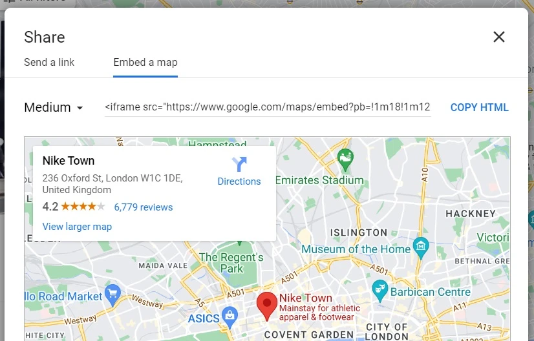Click the dropdown arrow beside Medium
This screenshot has height=341, width=534.
80,108
